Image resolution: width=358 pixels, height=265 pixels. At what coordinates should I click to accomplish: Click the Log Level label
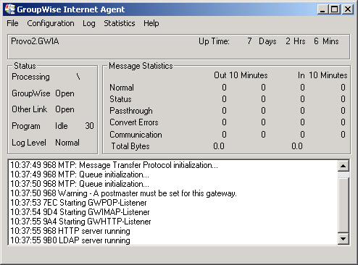coord(29,143)
